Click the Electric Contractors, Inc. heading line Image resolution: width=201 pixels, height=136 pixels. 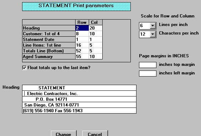tap(79, 94)
